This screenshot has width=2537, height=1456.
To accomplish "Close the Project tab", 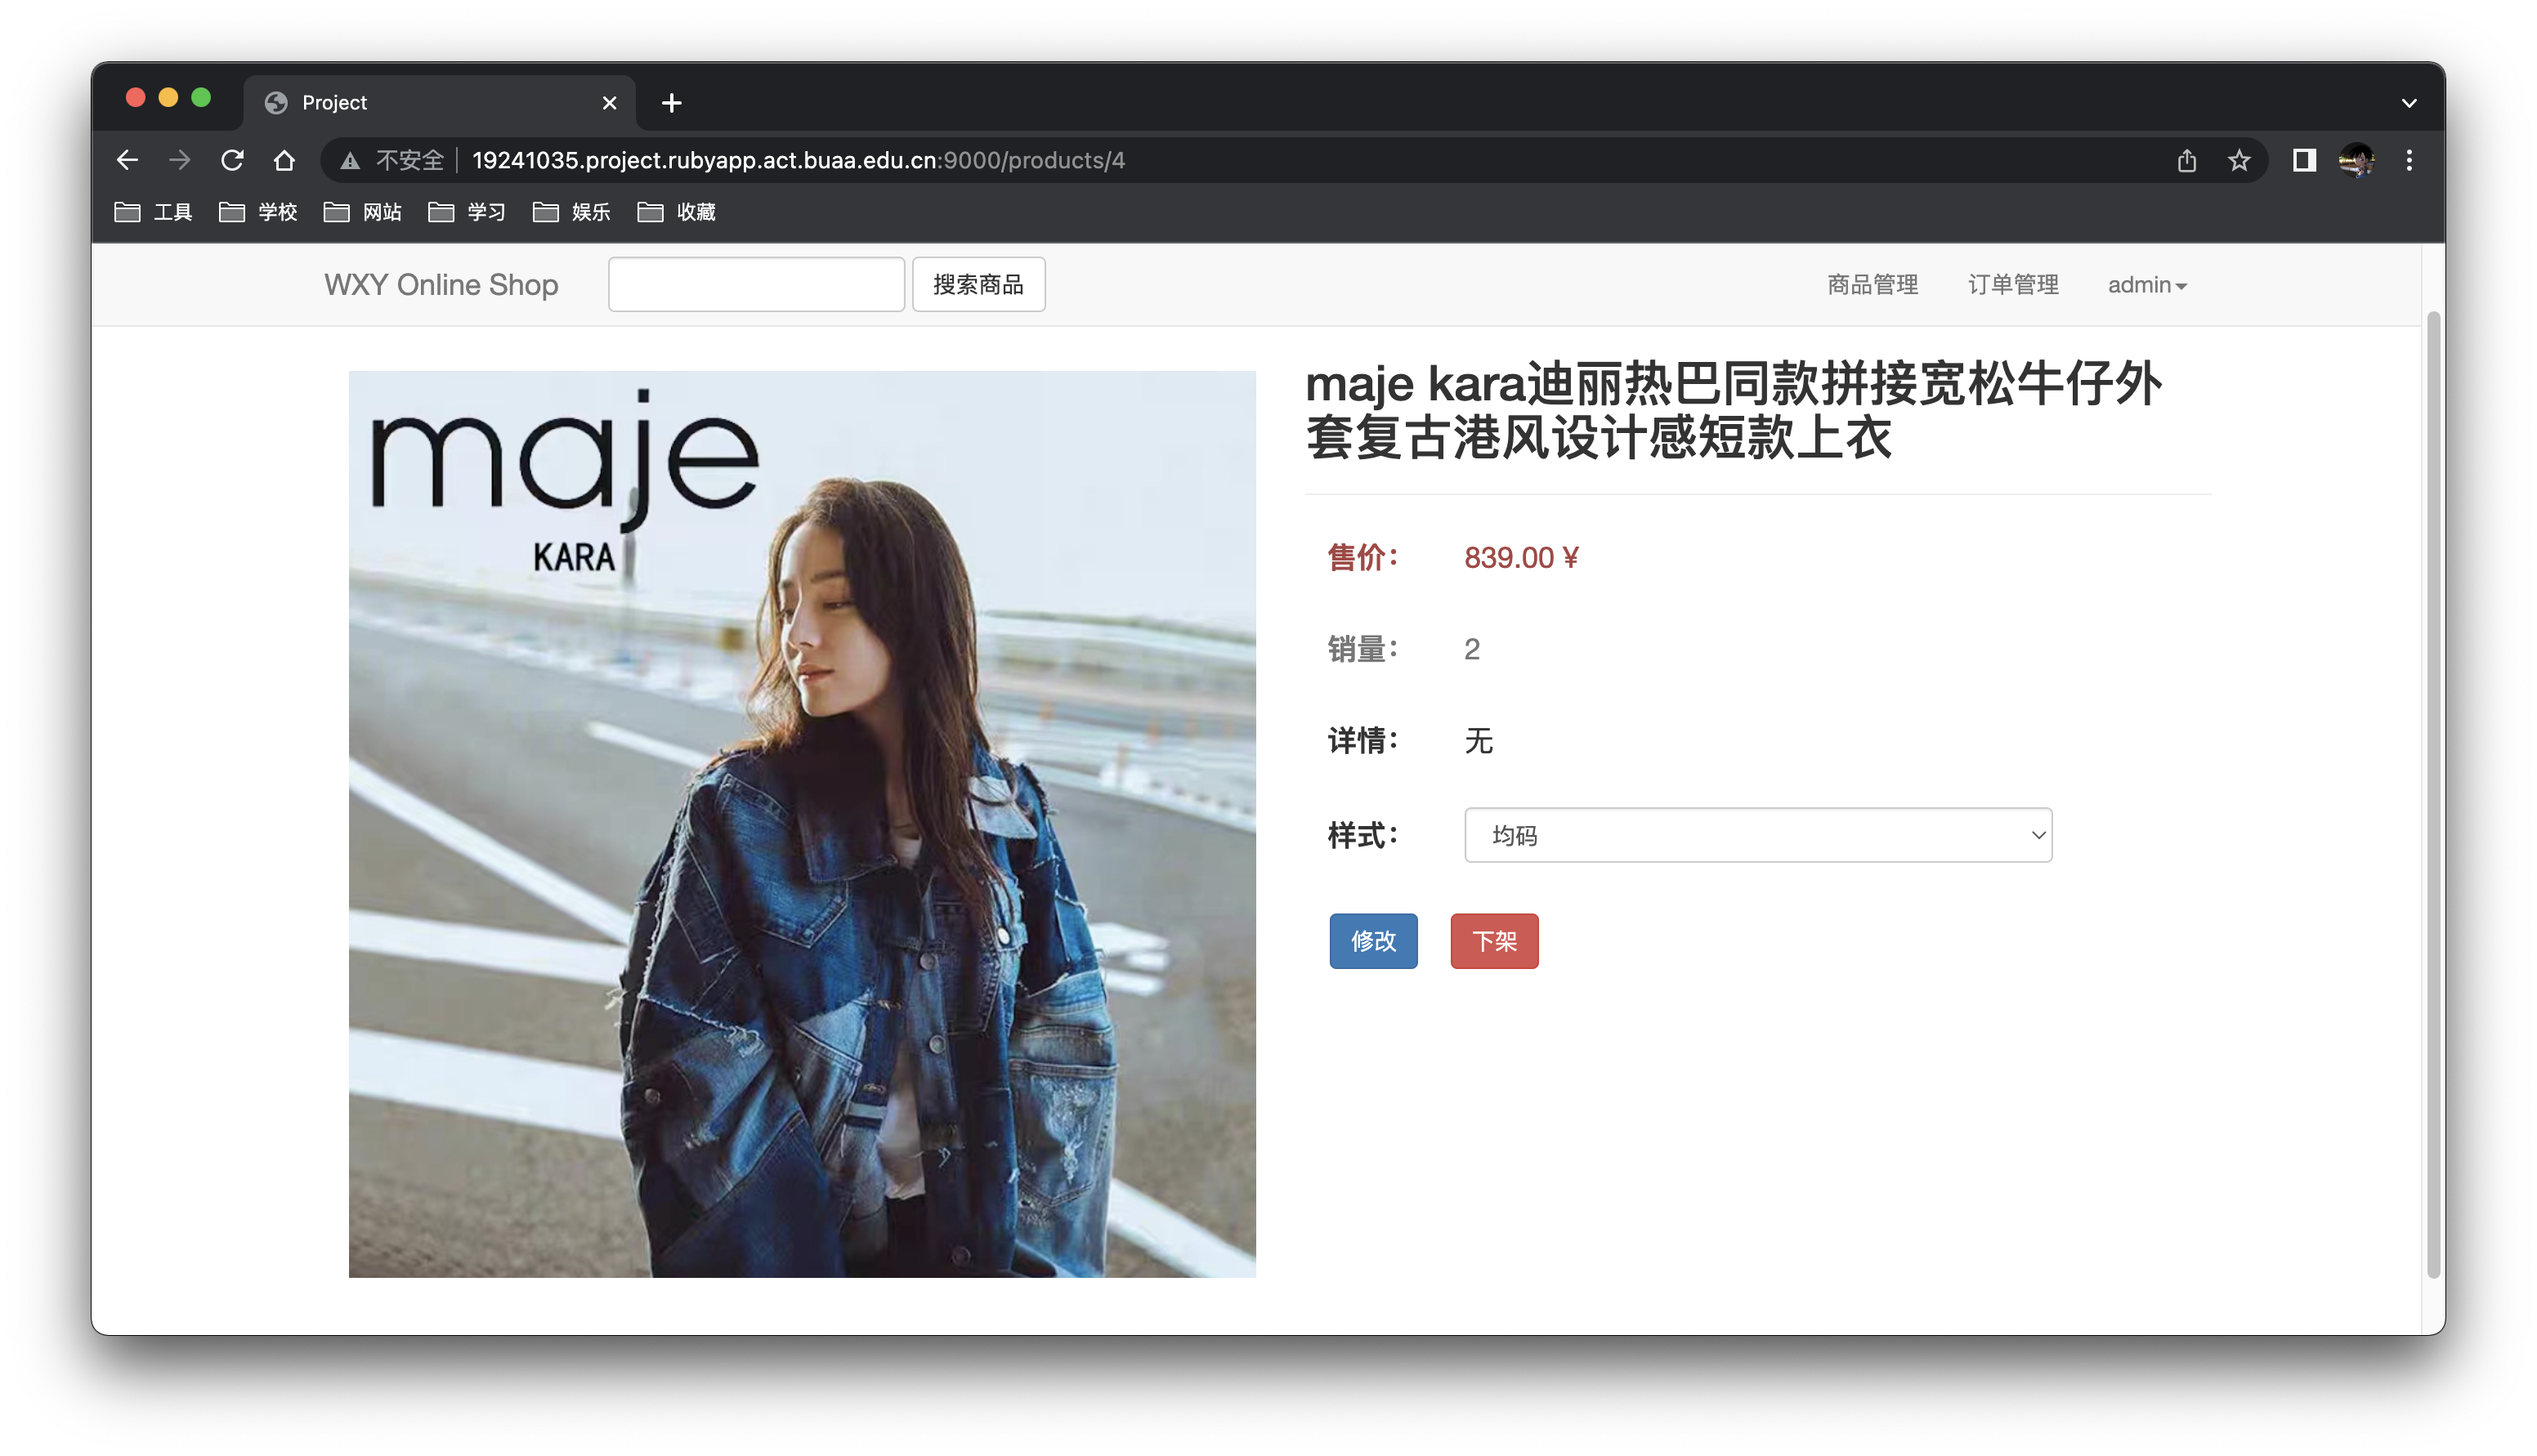I will pos(610,103).
